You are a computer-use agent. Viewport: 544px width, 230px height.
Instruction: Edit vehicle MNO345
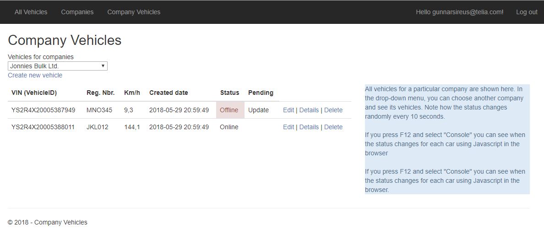click(x=288, y=110)
